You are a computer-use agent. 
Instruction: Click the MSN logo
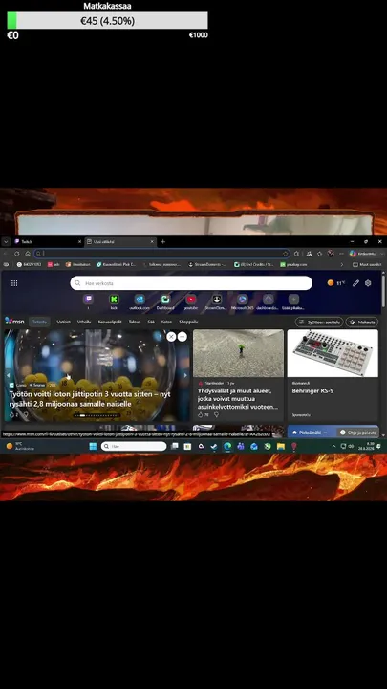tap(14, 322)
